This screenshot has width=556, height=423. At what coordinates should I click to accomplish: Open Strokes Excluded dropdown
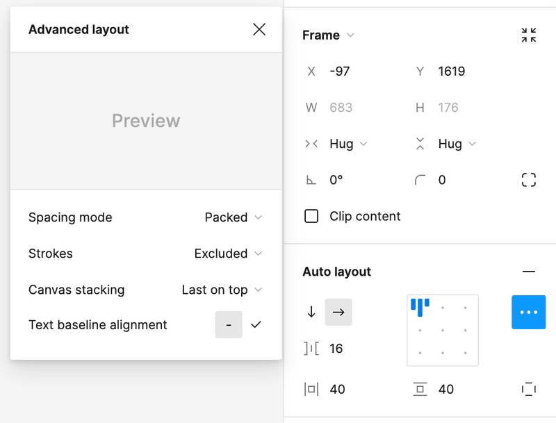pyautogui.click(x=228, y=254)
